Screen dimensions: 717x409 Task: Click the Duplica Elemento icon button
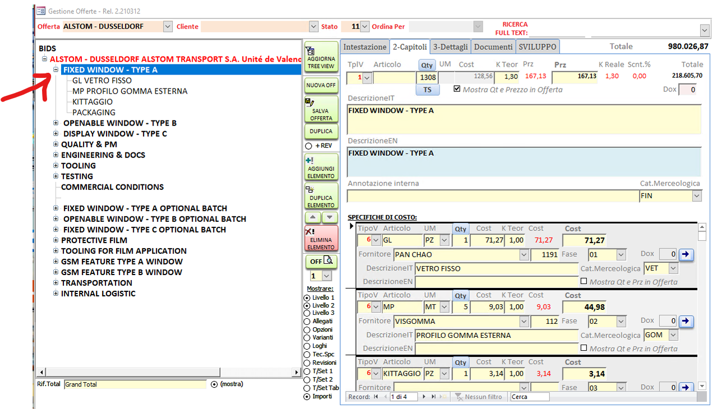[x=321, y=196]
